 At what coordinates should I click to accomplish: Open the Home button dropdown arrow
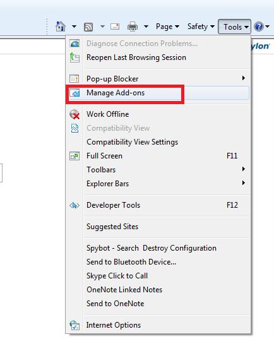pyautogui.click(x=74, y=27)
